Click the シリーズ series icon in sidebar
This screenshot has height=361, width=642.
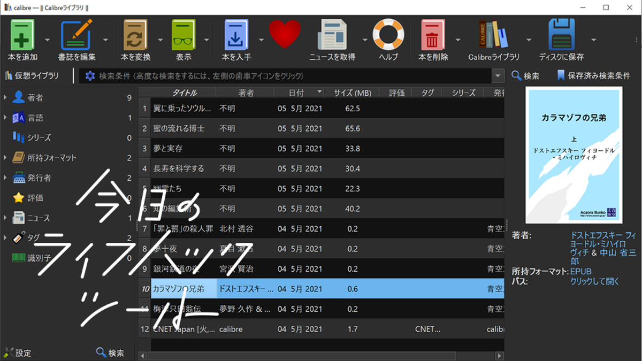(19, 137)
